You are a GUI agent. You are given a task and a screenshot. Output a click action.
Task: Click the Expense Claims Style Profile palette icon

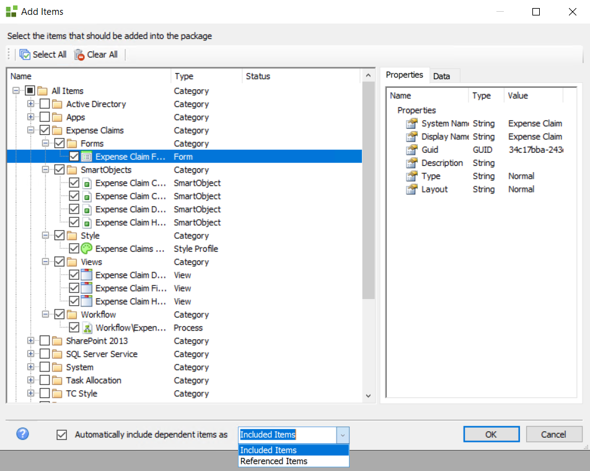[87, 249]
